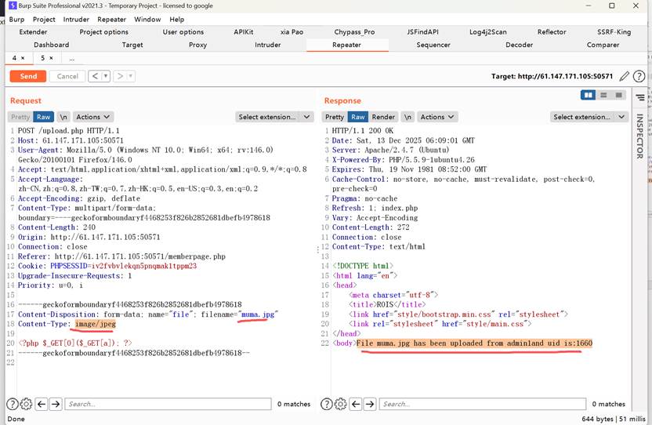Open the xia Pao extension tab

click(x=292, y=32)
